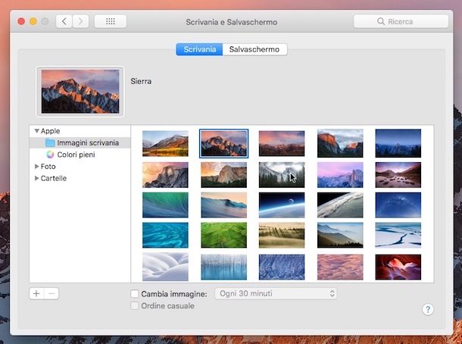Click the plus button to add folder
The width and height of the screenshot is (462, 344).
(36, 293)
